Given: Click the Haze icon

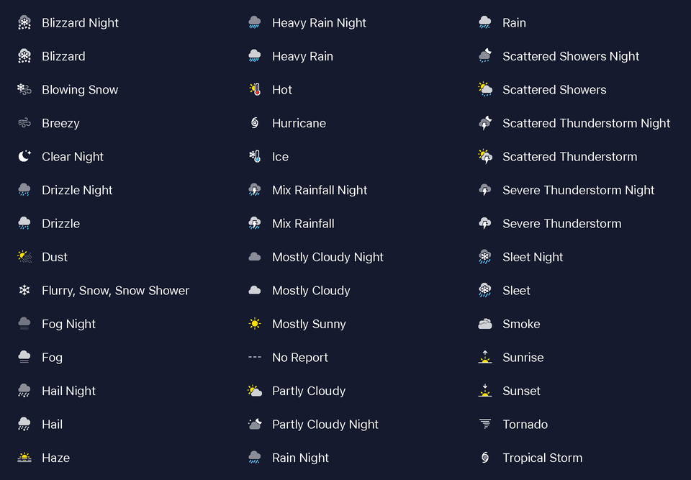Looking at the screenshot, I should tap(24, 458).
